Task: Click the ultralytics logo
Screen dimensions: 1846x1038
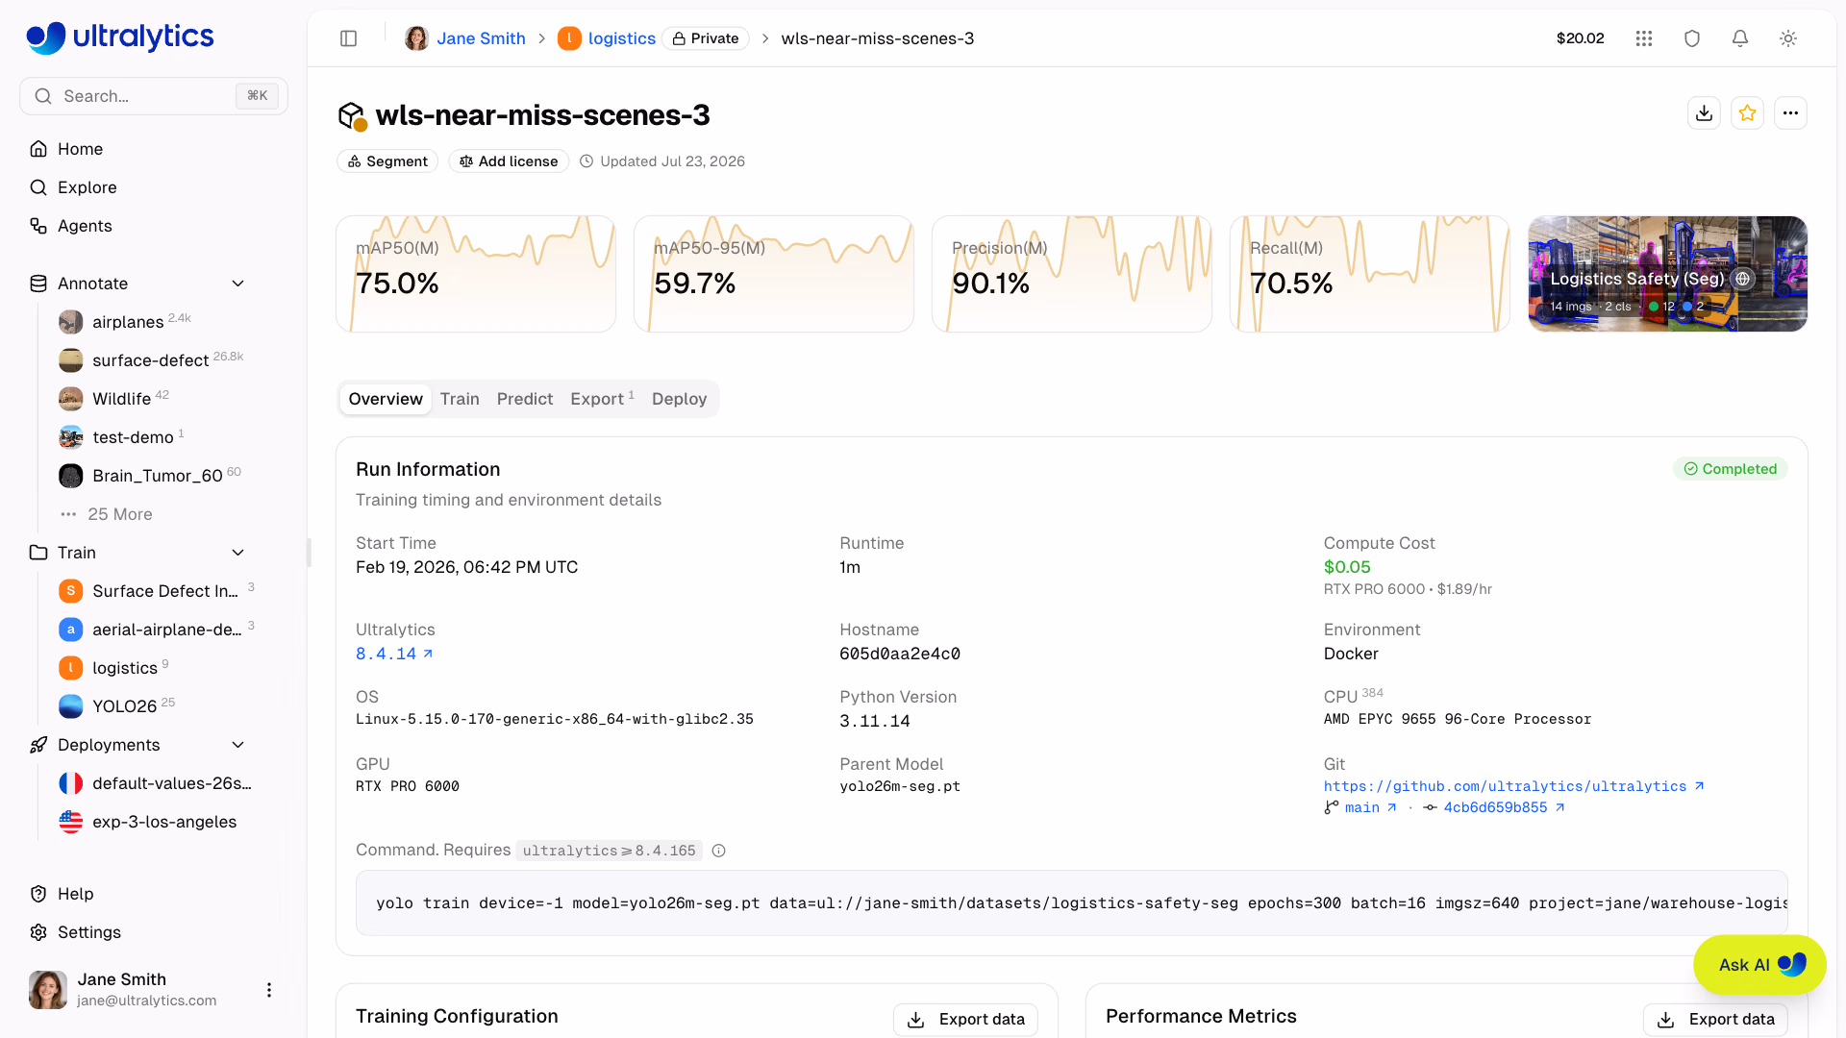Action: pos(120,37)
